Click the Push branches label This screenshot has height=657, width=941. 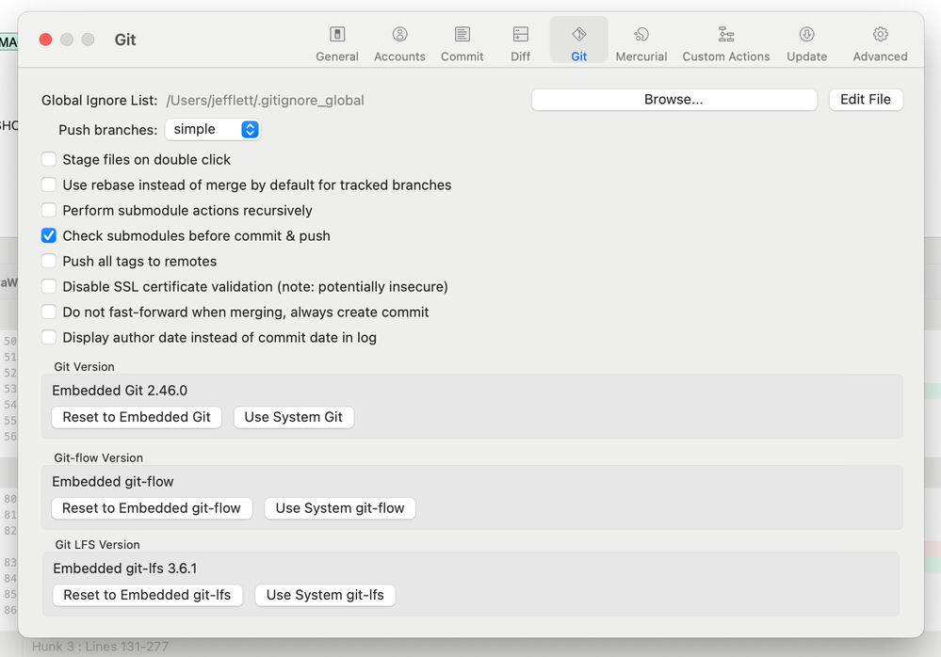pyautogui.click(x=108, y=130)
